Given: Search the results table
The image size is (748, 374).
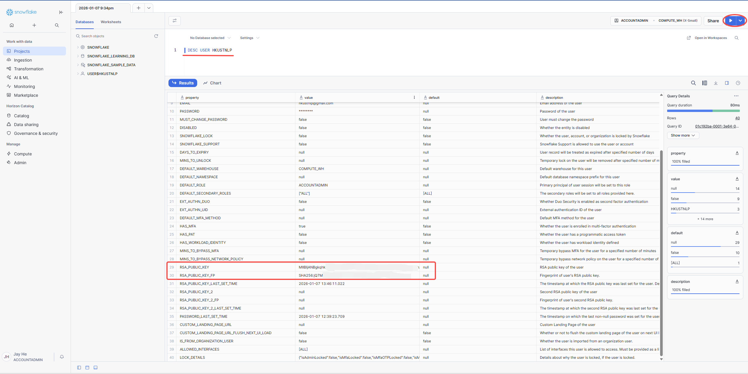Looking at the screenshot, I should click(694, 83).
